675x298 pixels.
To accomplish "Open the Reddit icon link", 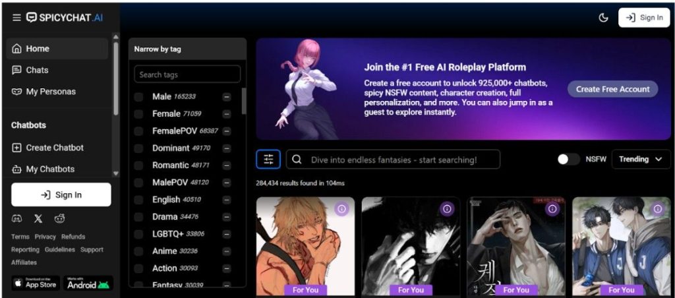I will pyautogui.click(x=59, y=219).
